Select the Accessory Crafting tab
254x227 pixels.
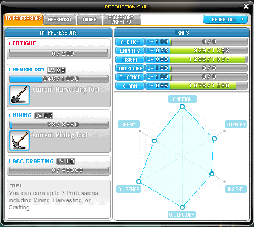click(x=122, y=19)
